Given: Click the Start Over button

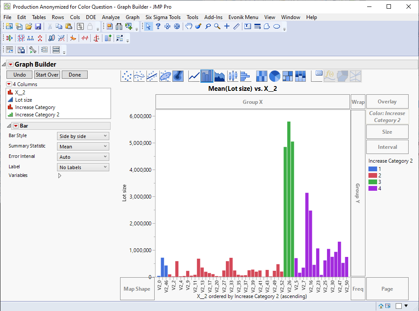Looking at the screenshot, I should (47, 75).
